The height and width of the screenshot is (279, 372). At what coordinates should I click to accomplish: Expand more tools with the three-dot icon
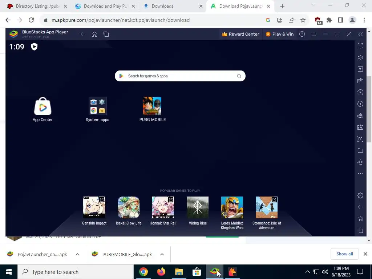(x=360, y=174)
